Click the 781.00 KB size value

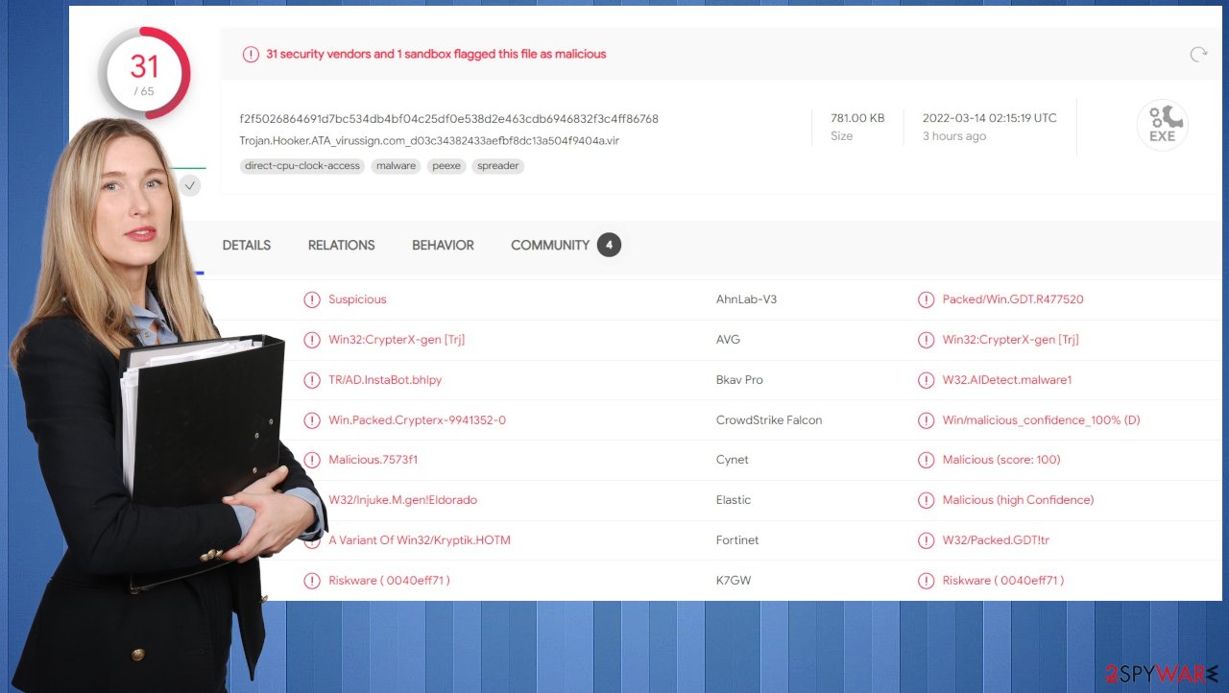[857, 118]
